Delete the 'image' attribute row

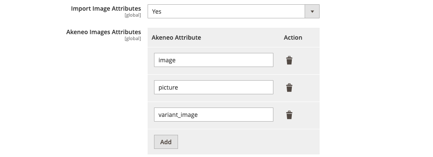coord(289,60)
